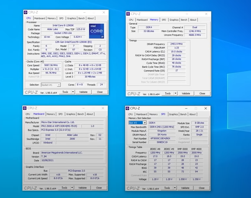Click Validate in the SPD window

coord(185,188)
